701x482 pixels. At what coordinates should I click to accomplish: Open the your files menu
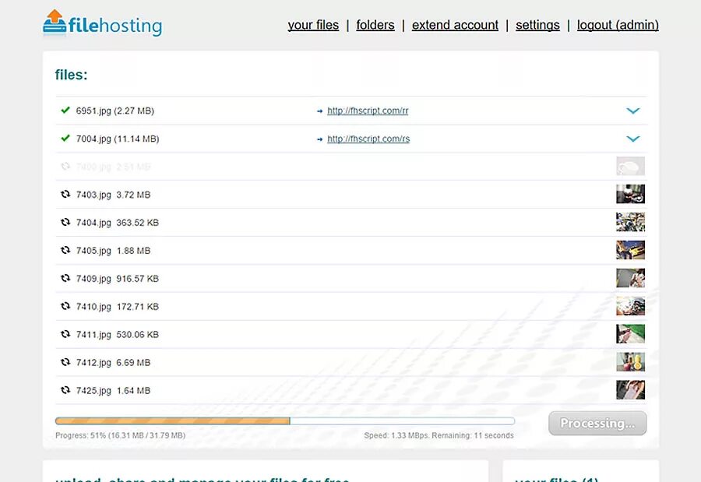pos(313,25)
